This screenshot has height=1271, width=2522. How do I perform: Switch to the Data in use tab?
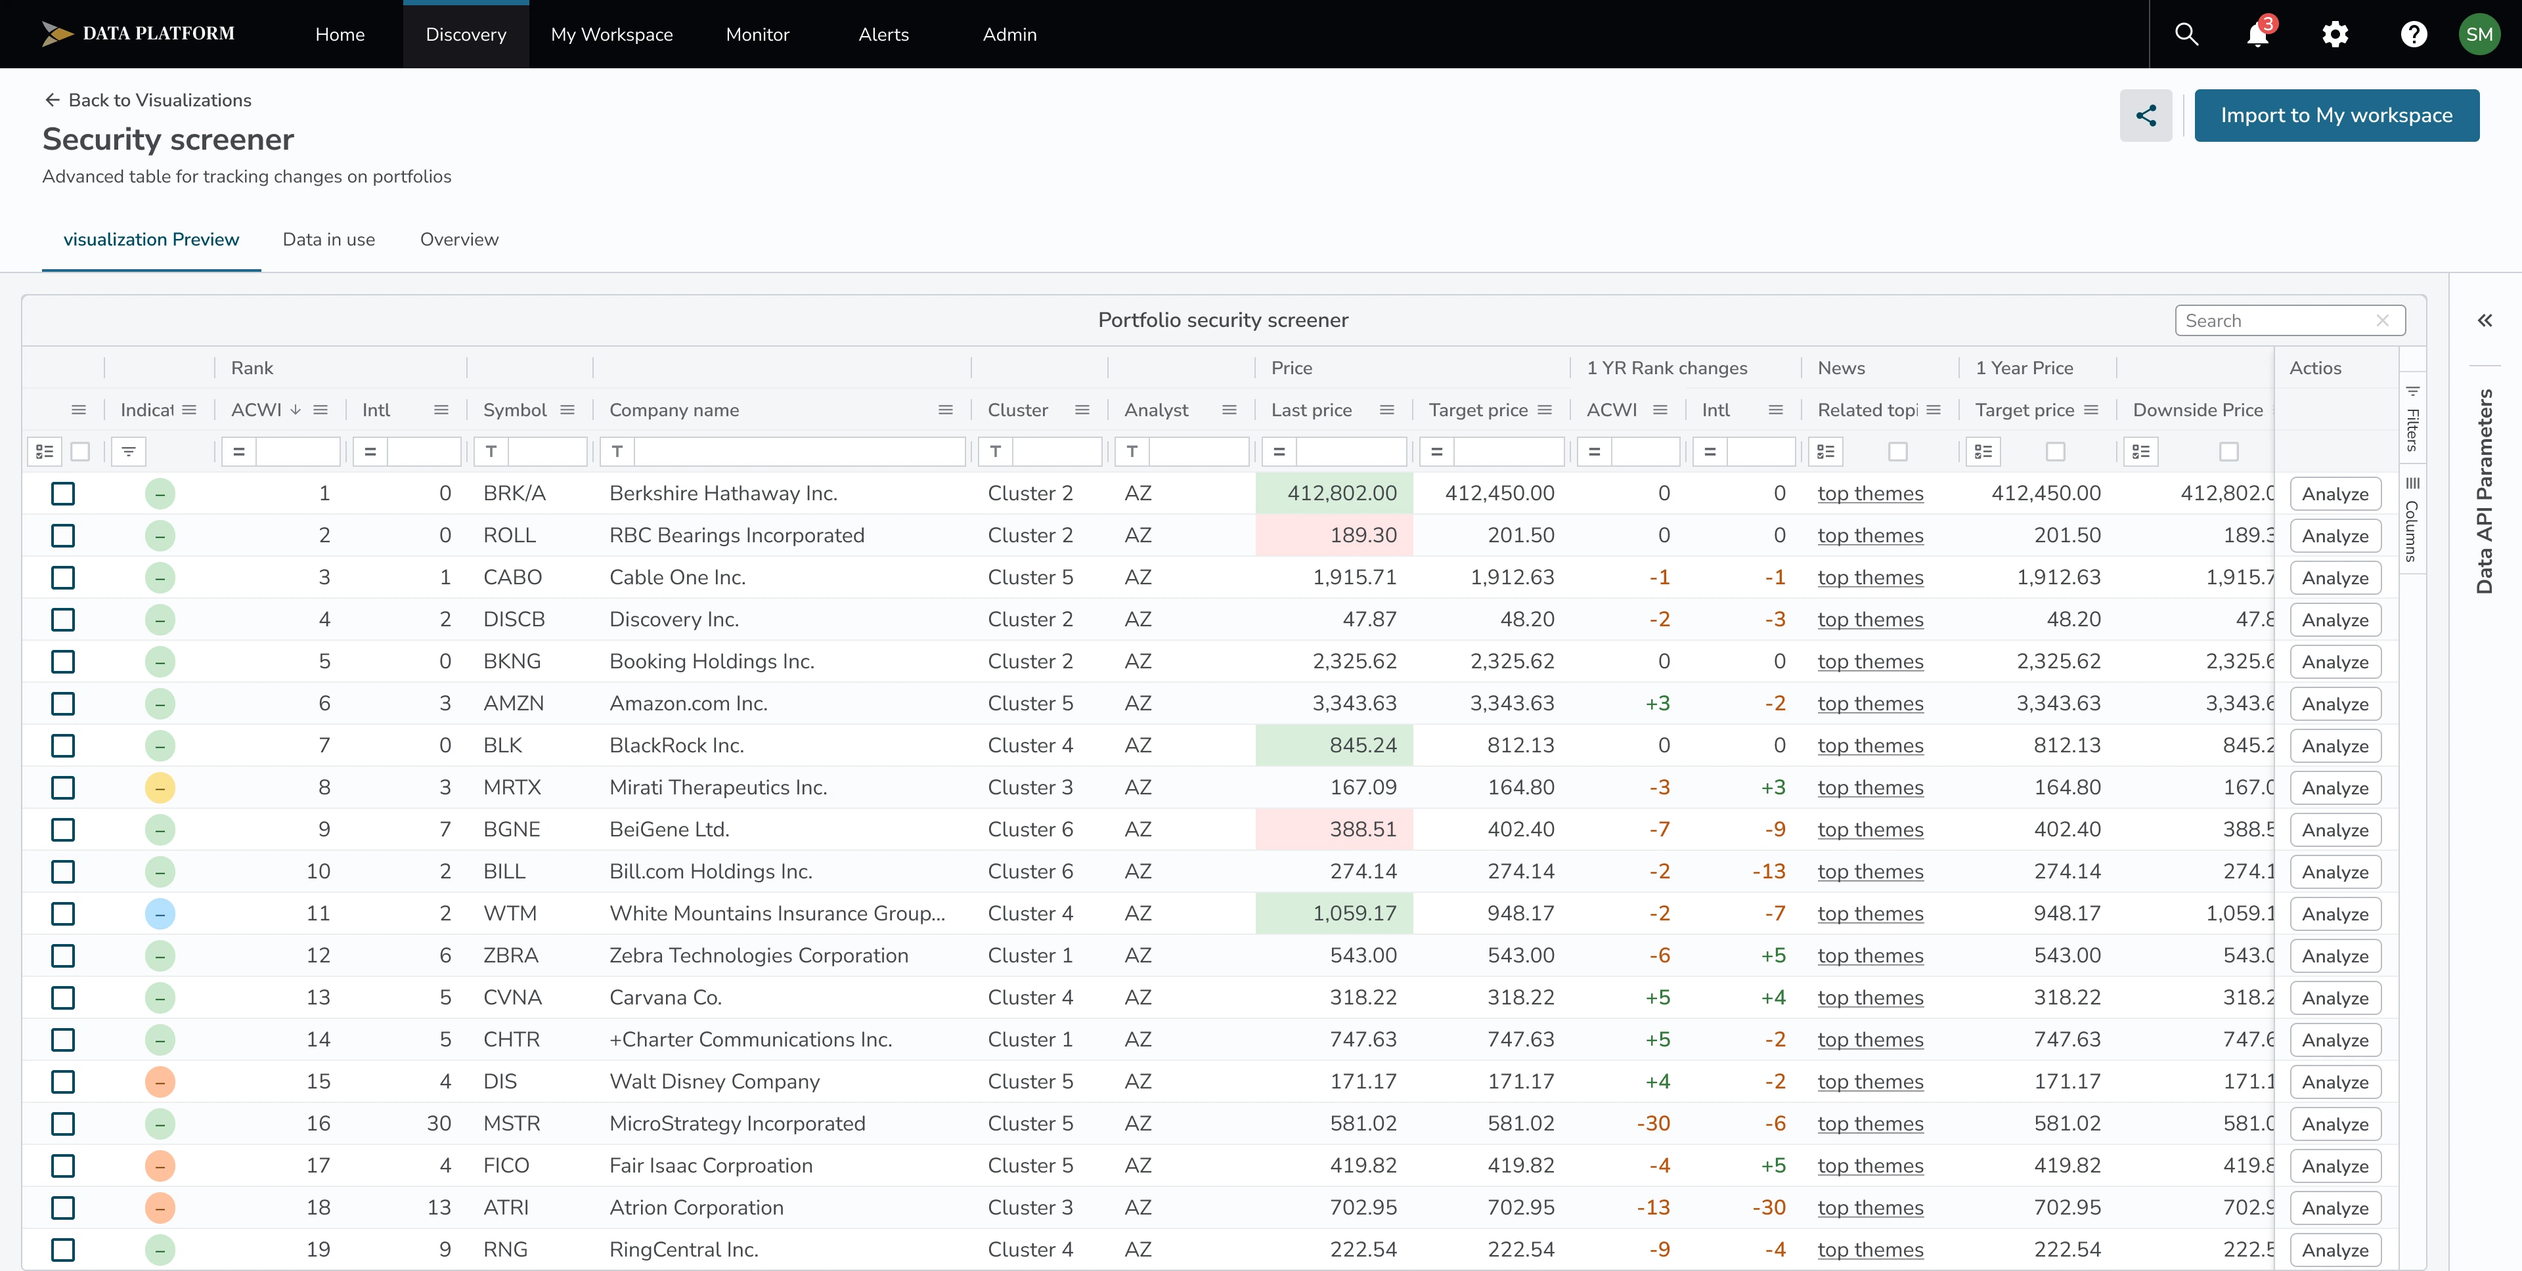pyautogui.click(x=329, y=240)
